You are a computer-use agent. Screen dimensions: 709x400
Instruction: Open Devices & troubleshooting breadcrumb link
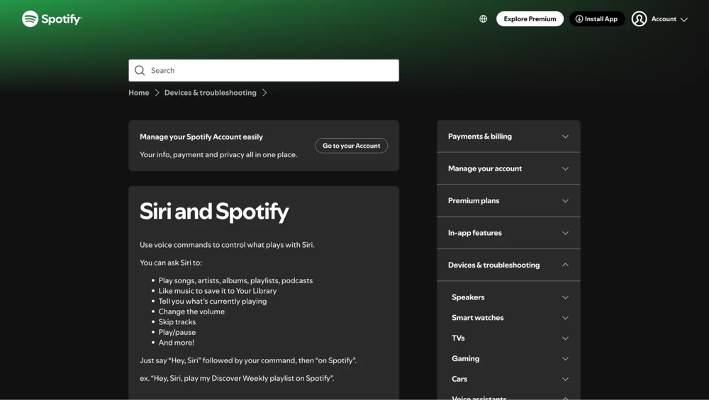pyautogui.click(x=211, y=93)
